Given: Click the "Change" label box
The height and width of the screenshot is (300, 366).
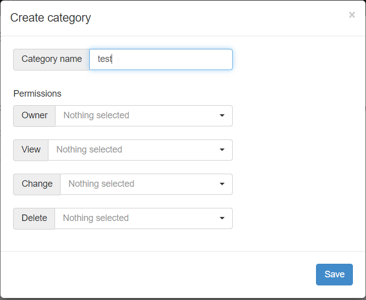Looking at the screenshot, I should [37, 184].
